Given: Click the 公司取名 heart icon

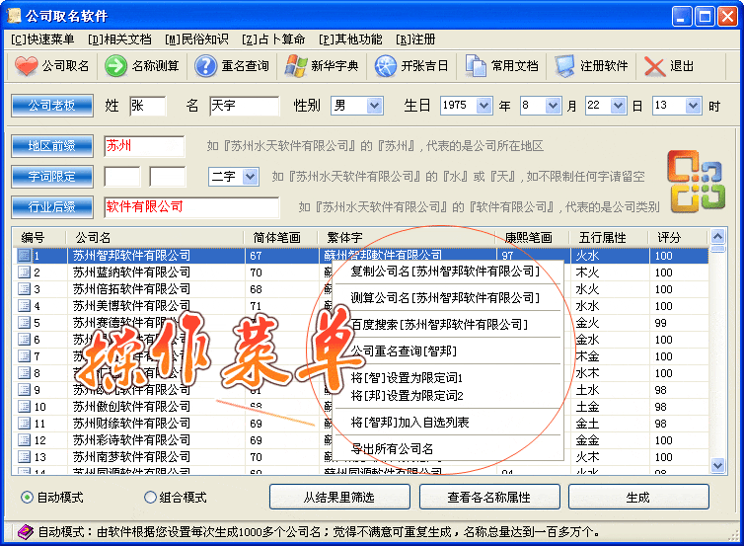Looking at the screenshot, I should click(28, 66).
